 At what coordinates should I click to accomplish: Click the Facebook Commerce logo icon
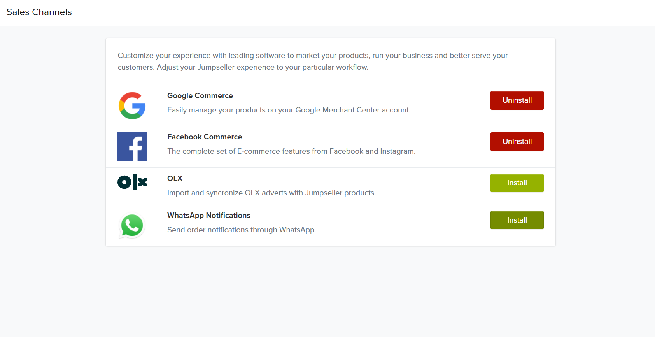pos(132,147)
